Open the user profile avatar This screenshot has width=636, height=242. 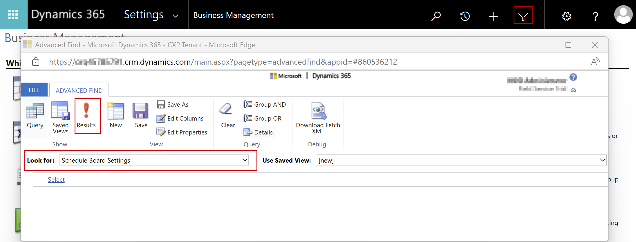(623, 14)
